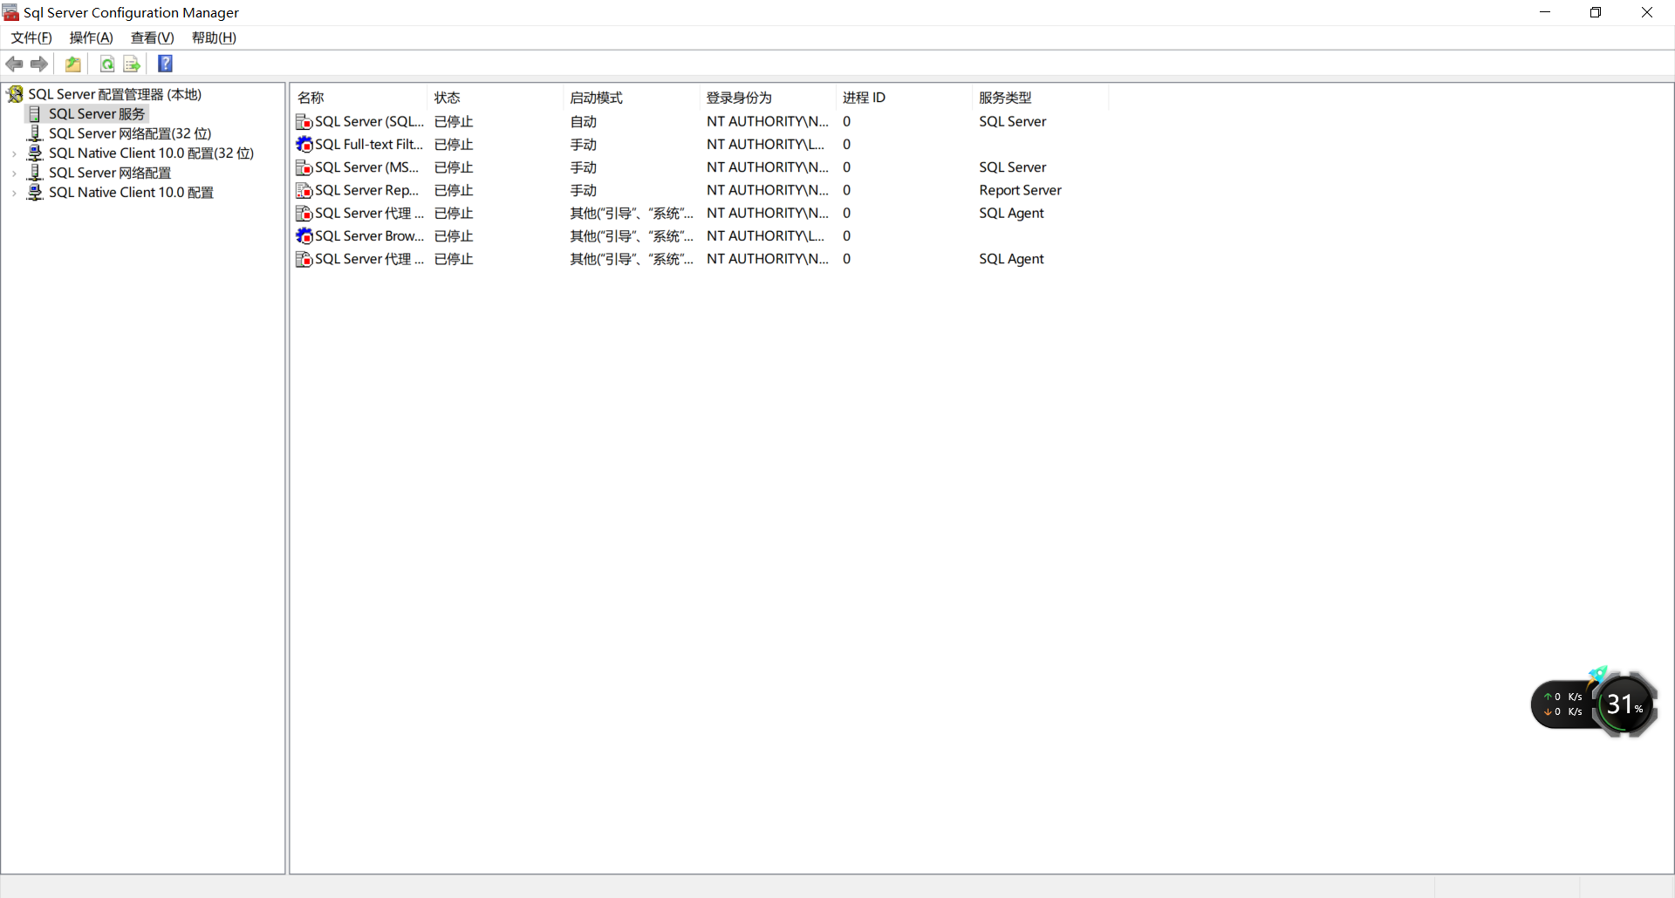
Task: Open the 查看(V) menu
Action: (x=152, y=37)
